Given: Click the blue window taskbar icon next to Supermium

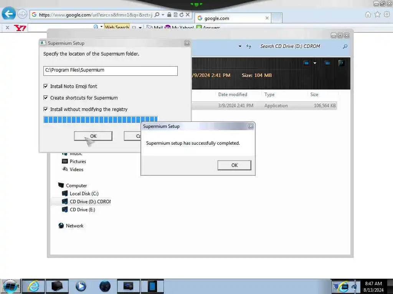Looking at the screenshot, I should tap(152, 286).
